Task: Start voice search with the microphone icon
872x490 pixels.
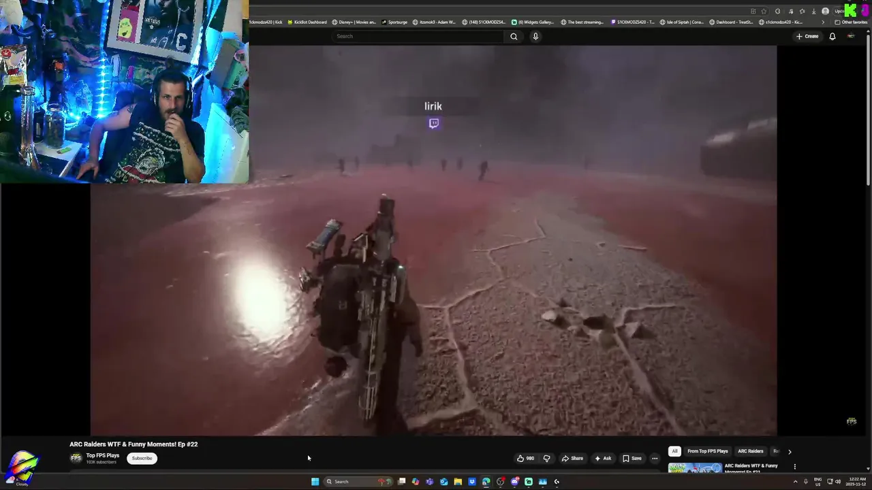Action: pos(535,36)
